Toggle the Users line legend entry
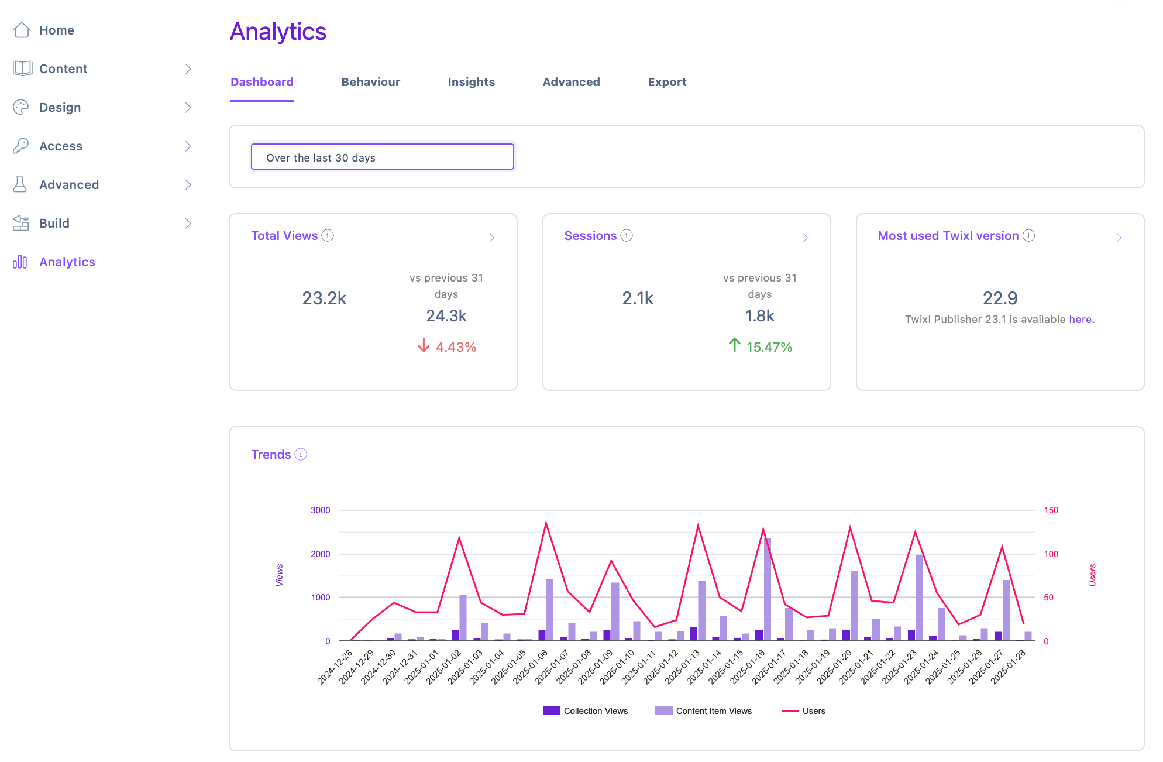 [803, 711]
